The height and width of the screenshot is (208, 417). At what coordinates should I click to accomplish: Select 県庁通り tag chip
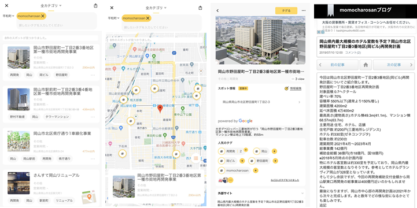pyautogui.click(x=65, y=158)
